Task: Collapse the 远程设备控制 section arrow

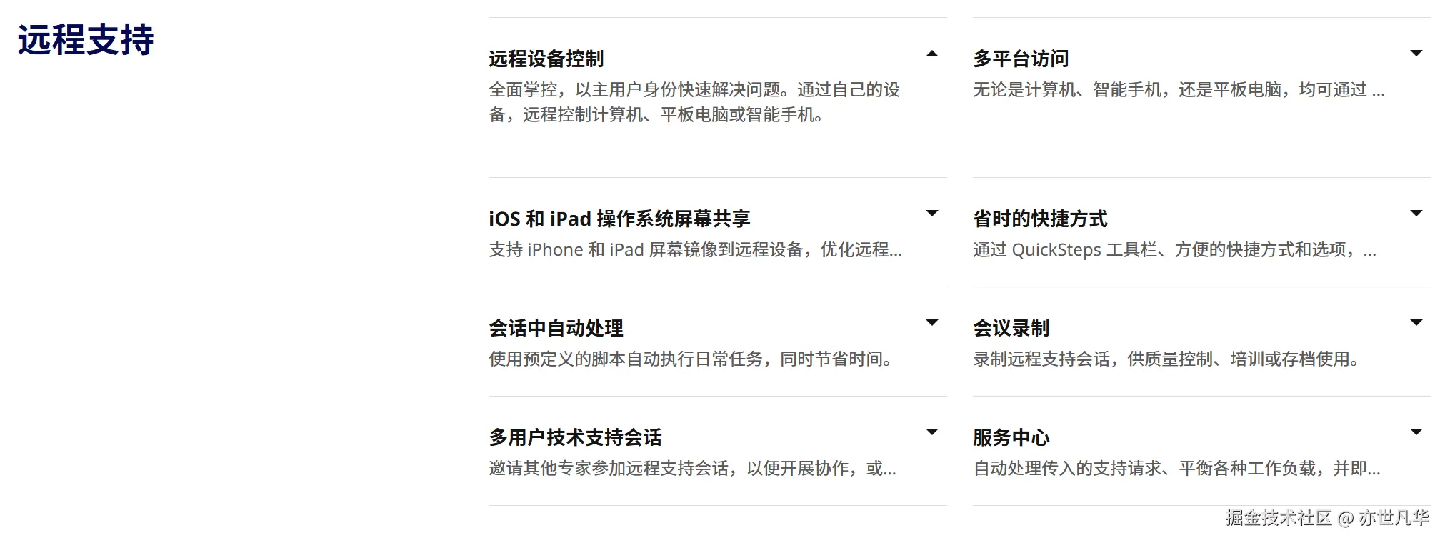Action: tap(931, 54)
